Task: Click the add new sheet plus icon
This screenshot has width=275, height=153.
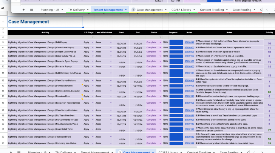Action: point(24,9)
